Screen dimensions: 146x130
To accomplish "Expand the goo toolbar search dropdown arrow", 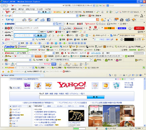I will point(33,39).
